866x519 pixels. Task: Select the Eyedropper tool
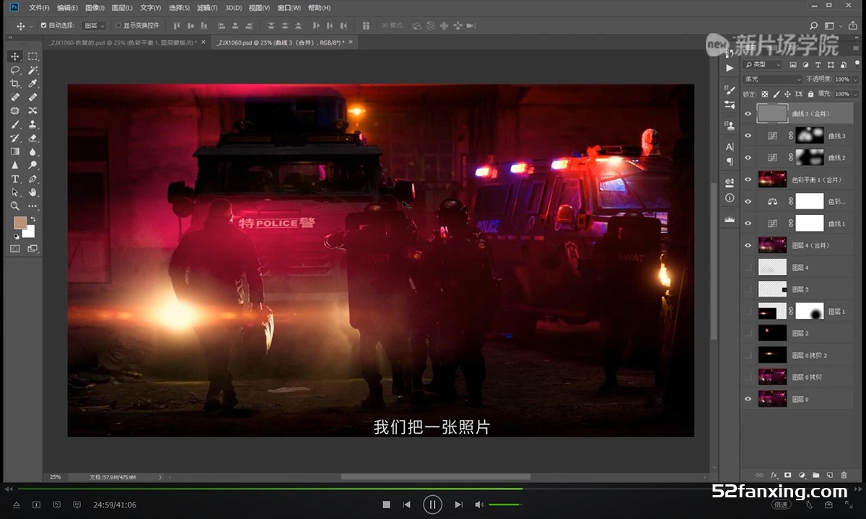pyautogui.click(x=33, y=84)
